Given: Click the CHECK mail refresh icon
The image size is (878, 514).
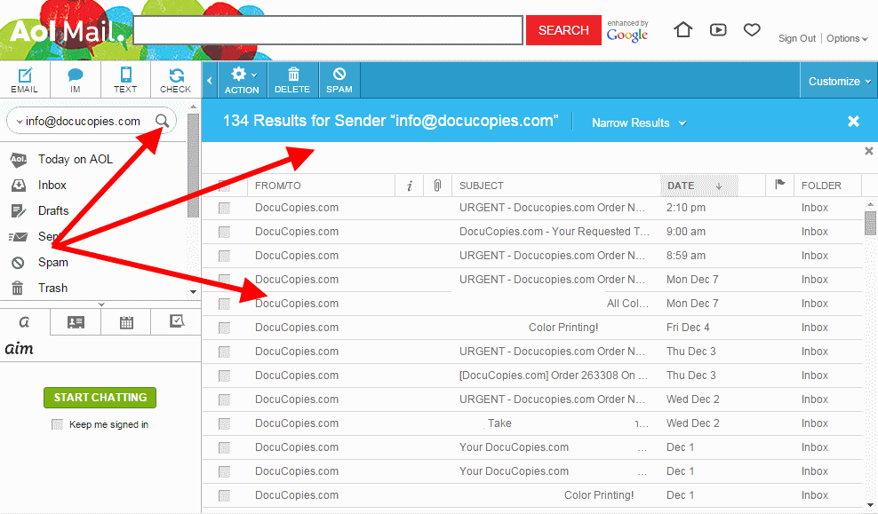Looking at the screenshot, I should click(175, 79).
